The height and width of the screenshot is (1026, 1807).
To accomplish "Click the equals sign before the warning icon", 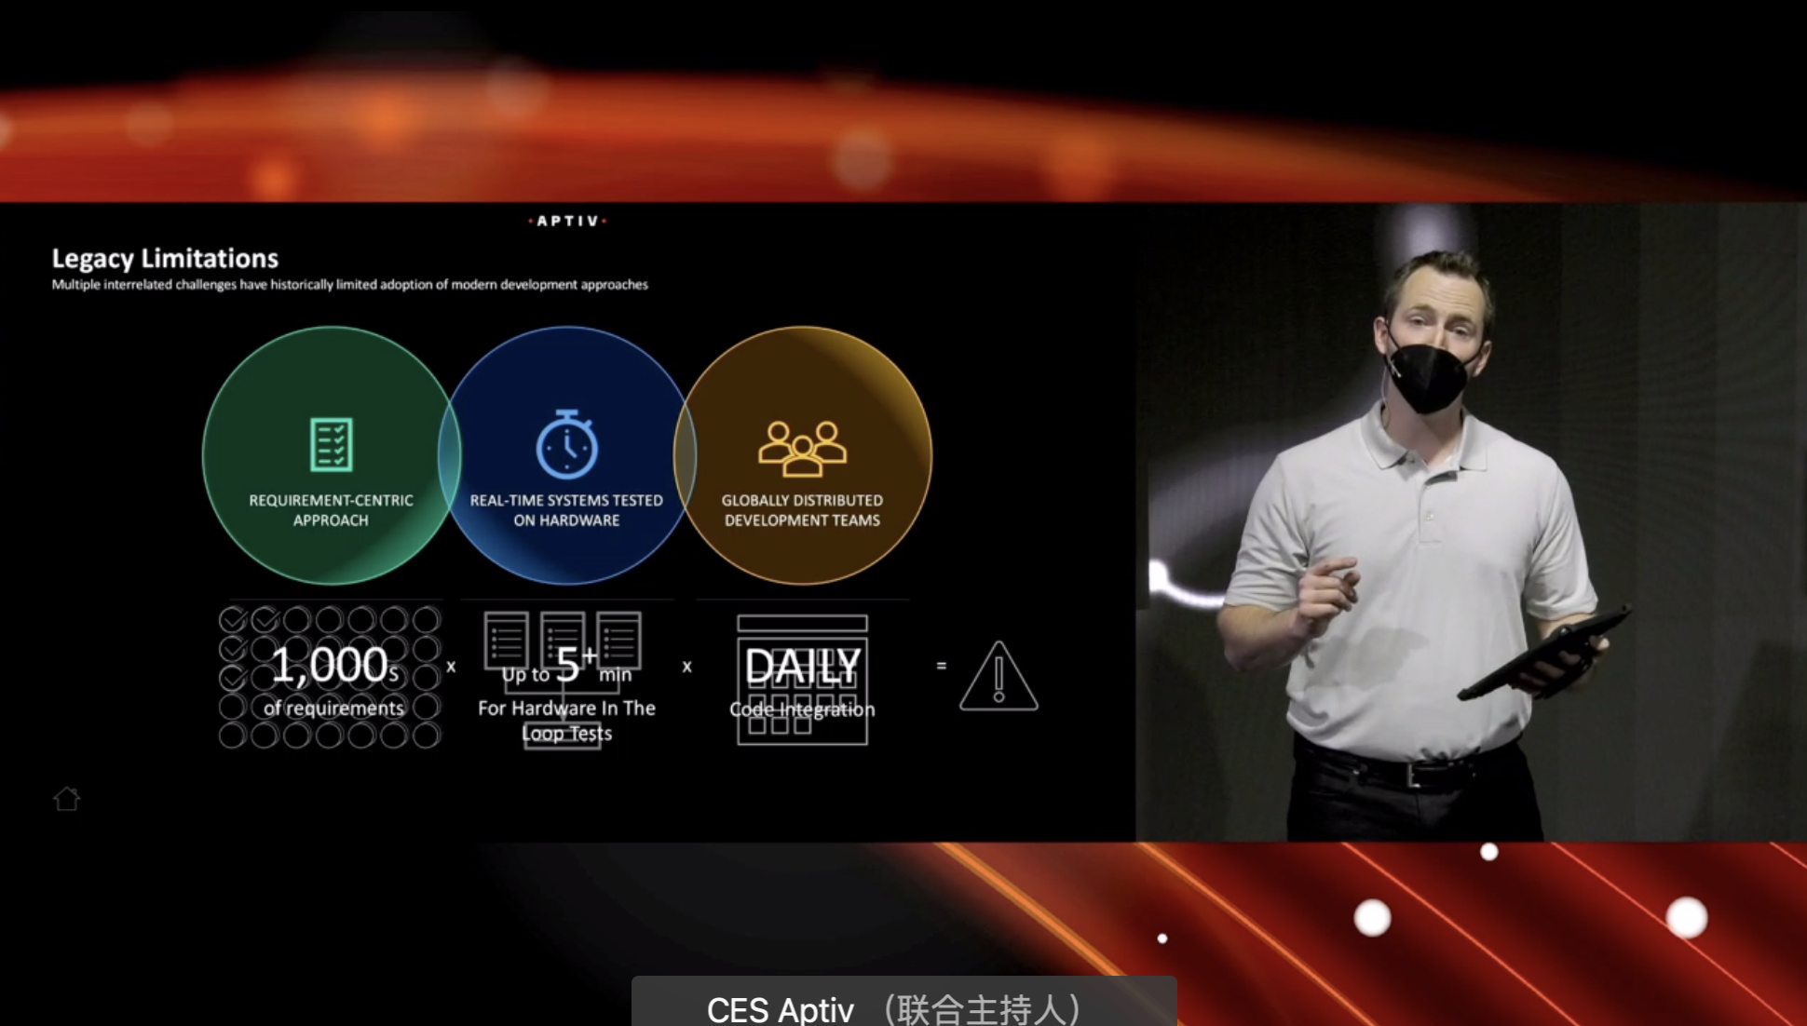I will (941, 666).
